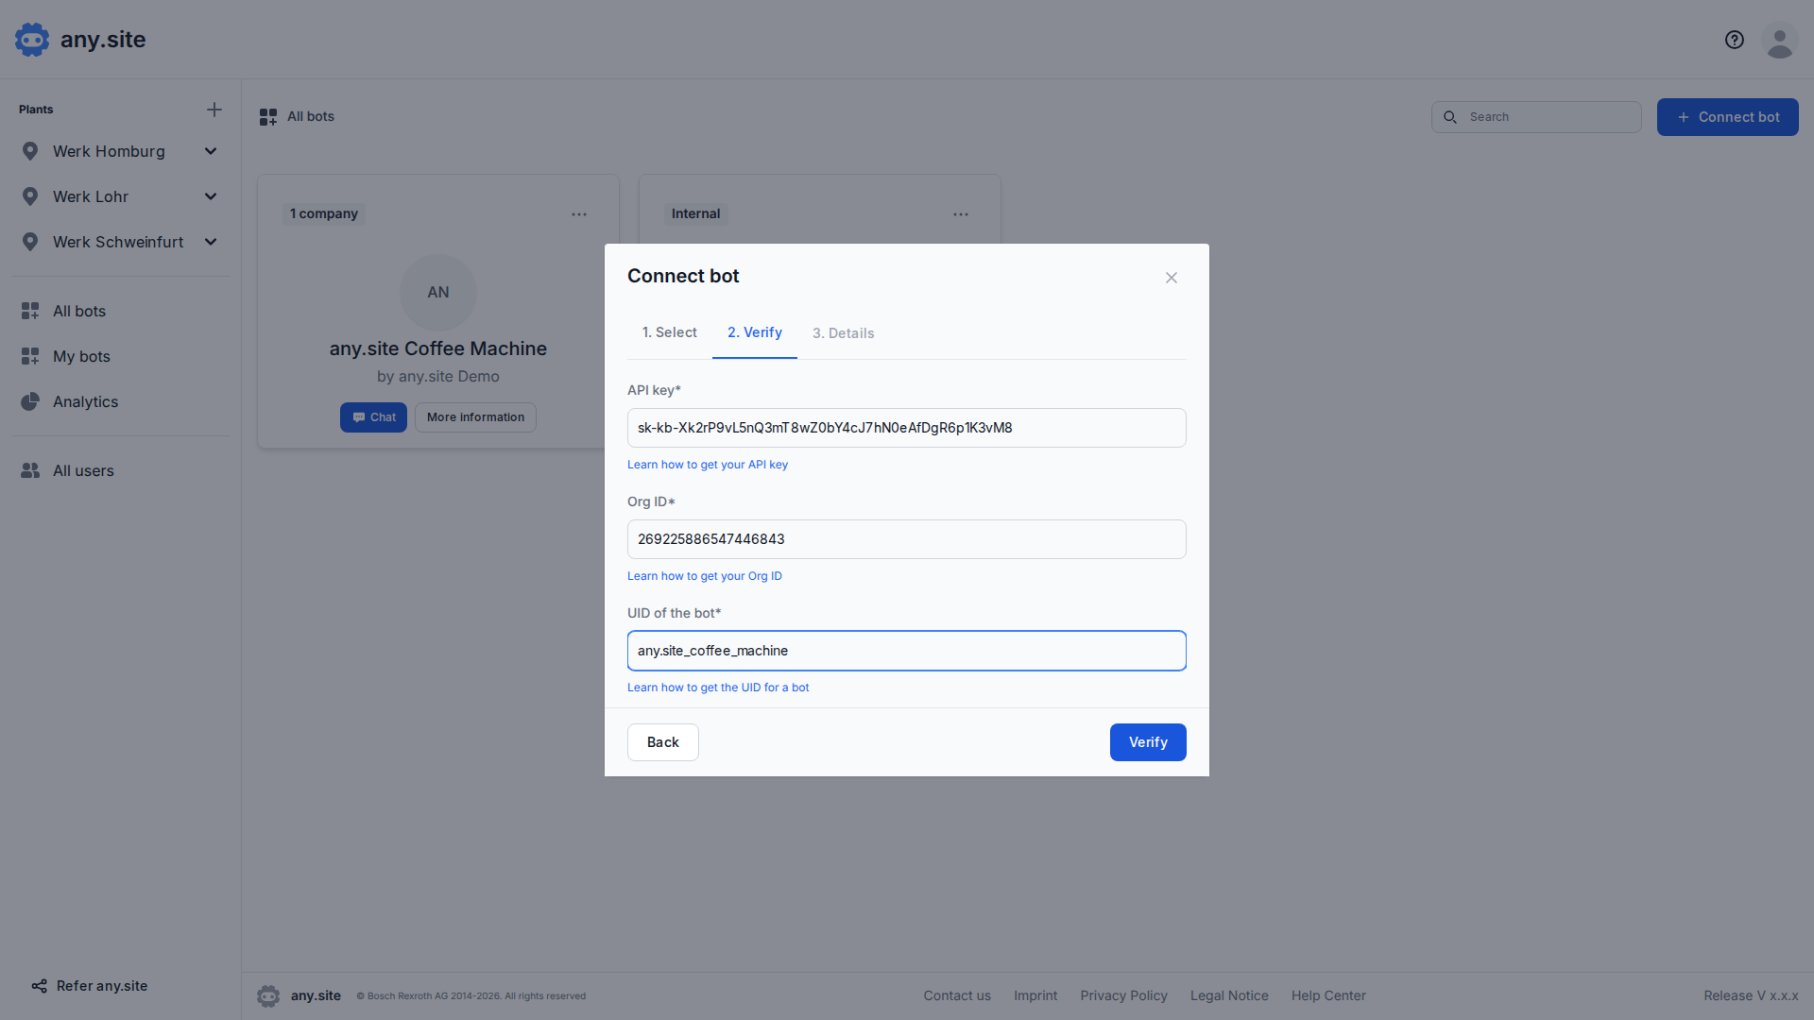Focus the API key input field

907,428
